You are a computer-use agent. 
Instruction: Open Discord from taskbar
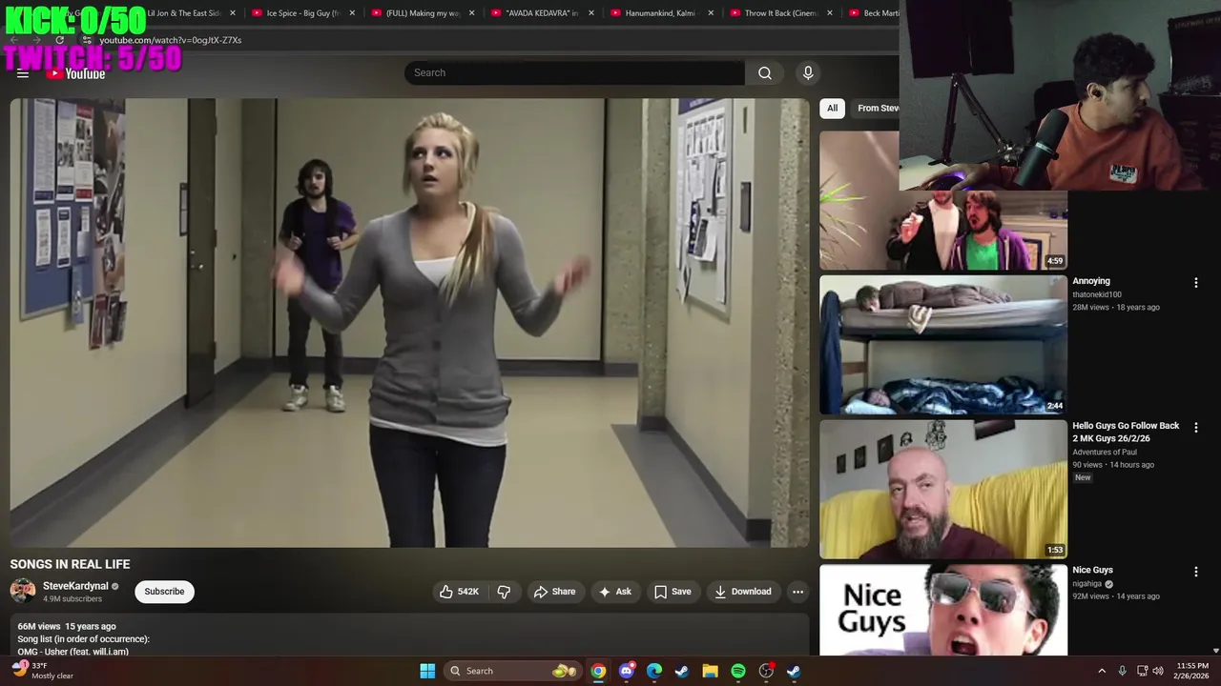click(626, 671)
